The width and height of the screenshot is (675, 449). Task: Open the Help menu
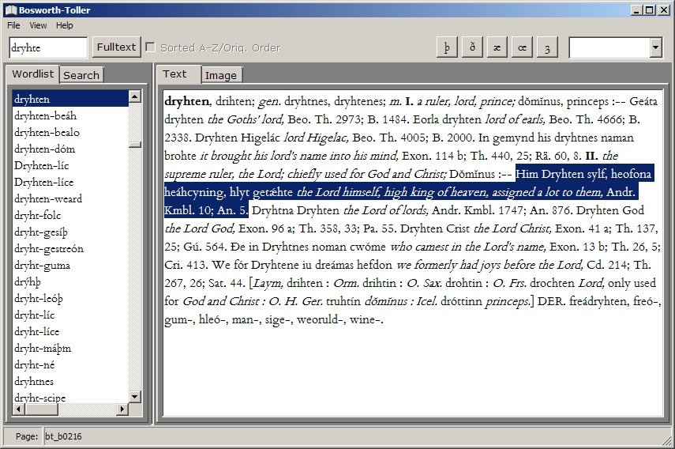pyautogui.click(x=65, y=25)
